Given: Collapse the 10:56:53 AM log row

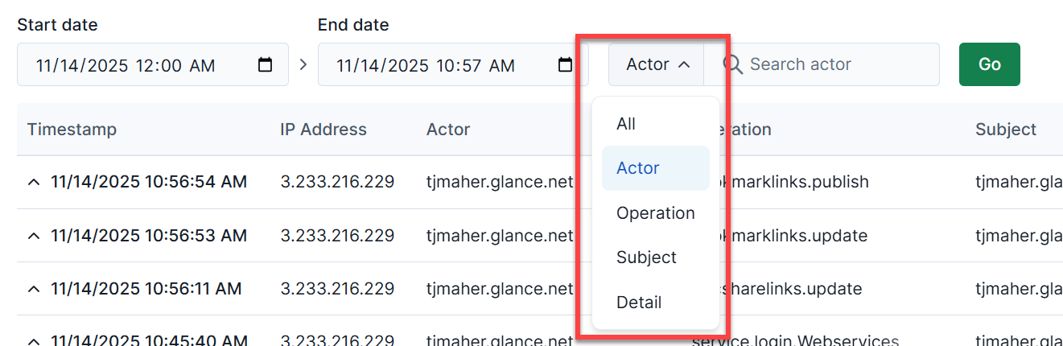Looking at the screenshot, I should click(34, 236).
